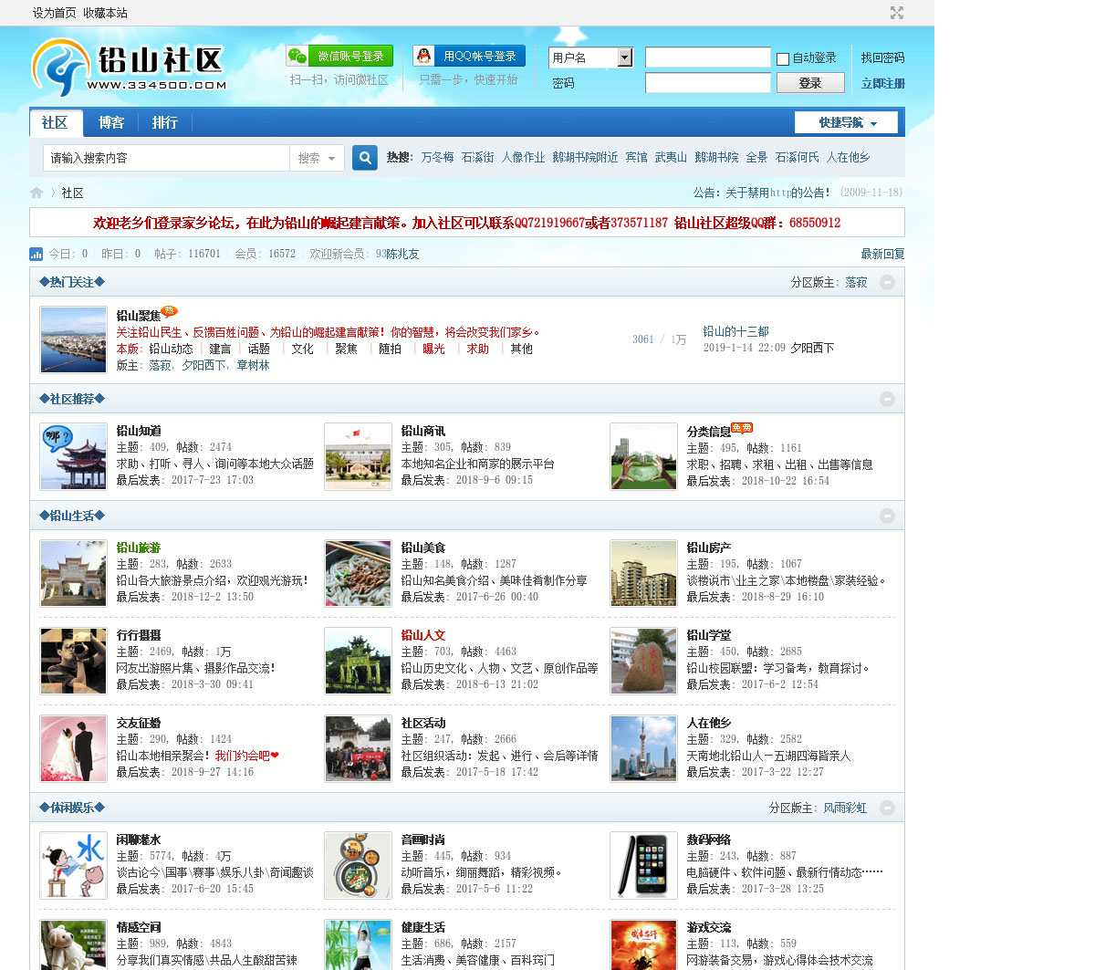
Task: Open the 社区 breadcrumb link
Action: (x=72, y=193)
